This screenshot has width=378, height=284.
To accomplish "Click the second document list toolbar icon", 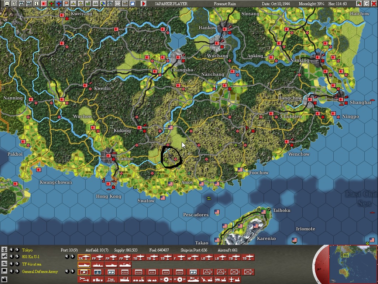I will [14, 4].
